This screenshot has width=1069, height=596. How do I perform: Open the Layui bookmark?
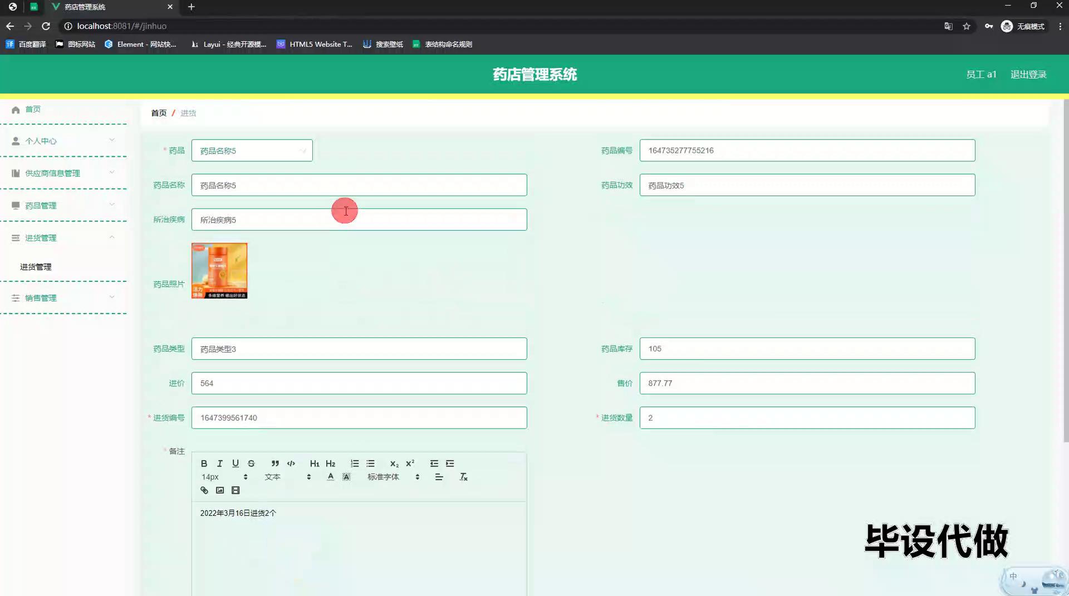(x=228, y=44)
